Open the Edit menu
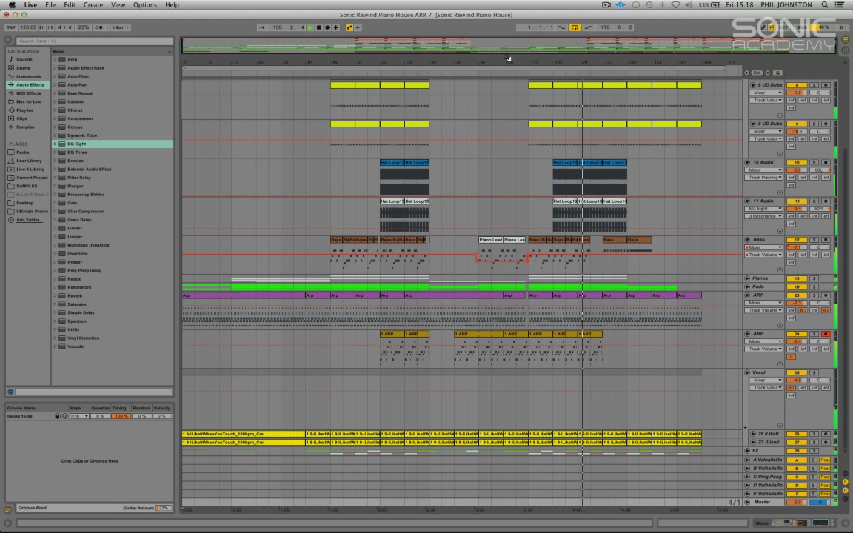 coord(70,5)
